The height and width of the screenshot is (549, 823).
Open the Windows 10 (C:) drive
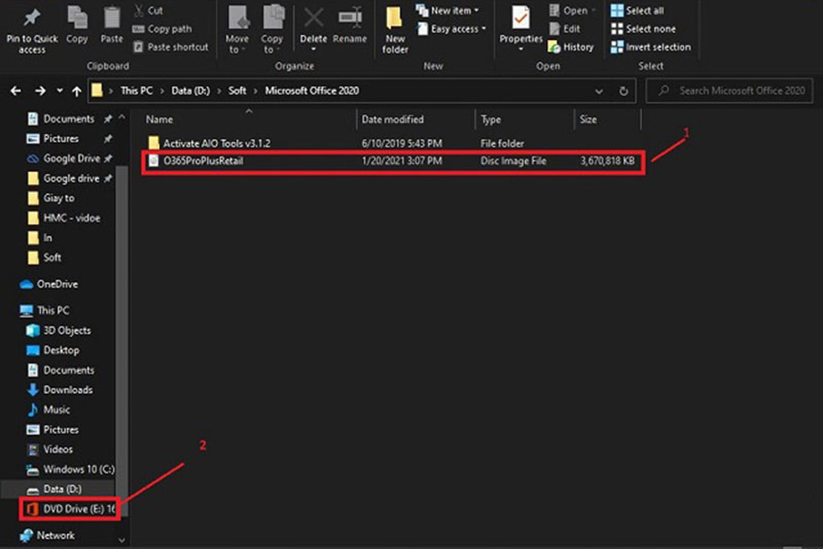click(x=70, y=469)
